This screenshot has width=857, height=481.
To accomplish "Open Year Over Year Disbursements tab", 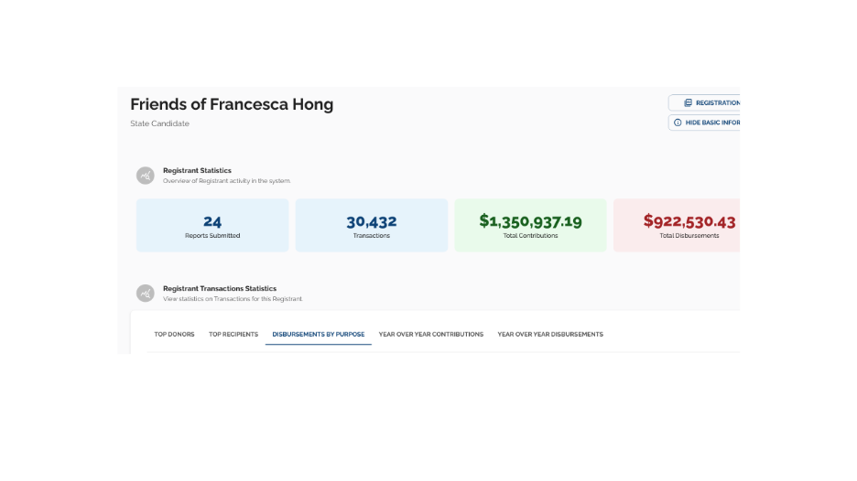I will [550, 334].
